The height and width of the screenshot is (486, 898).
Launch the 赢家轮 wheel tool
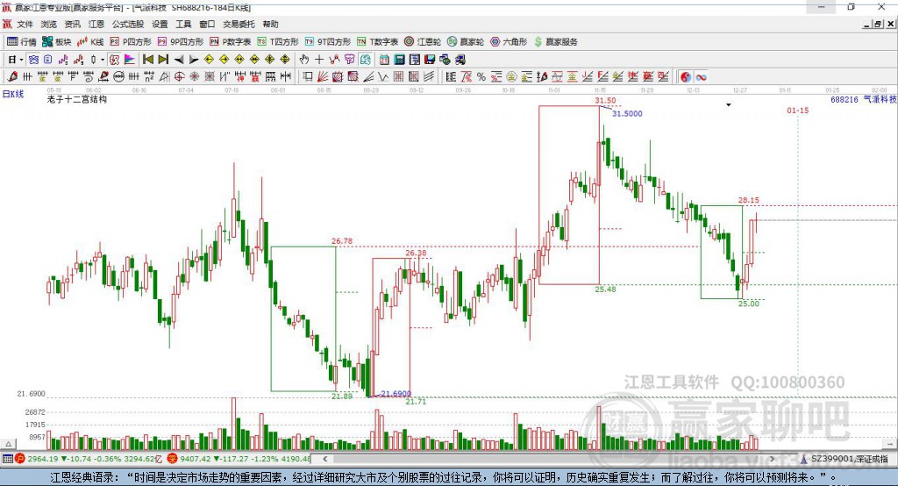pyautogui.click(x=466, y=42)
